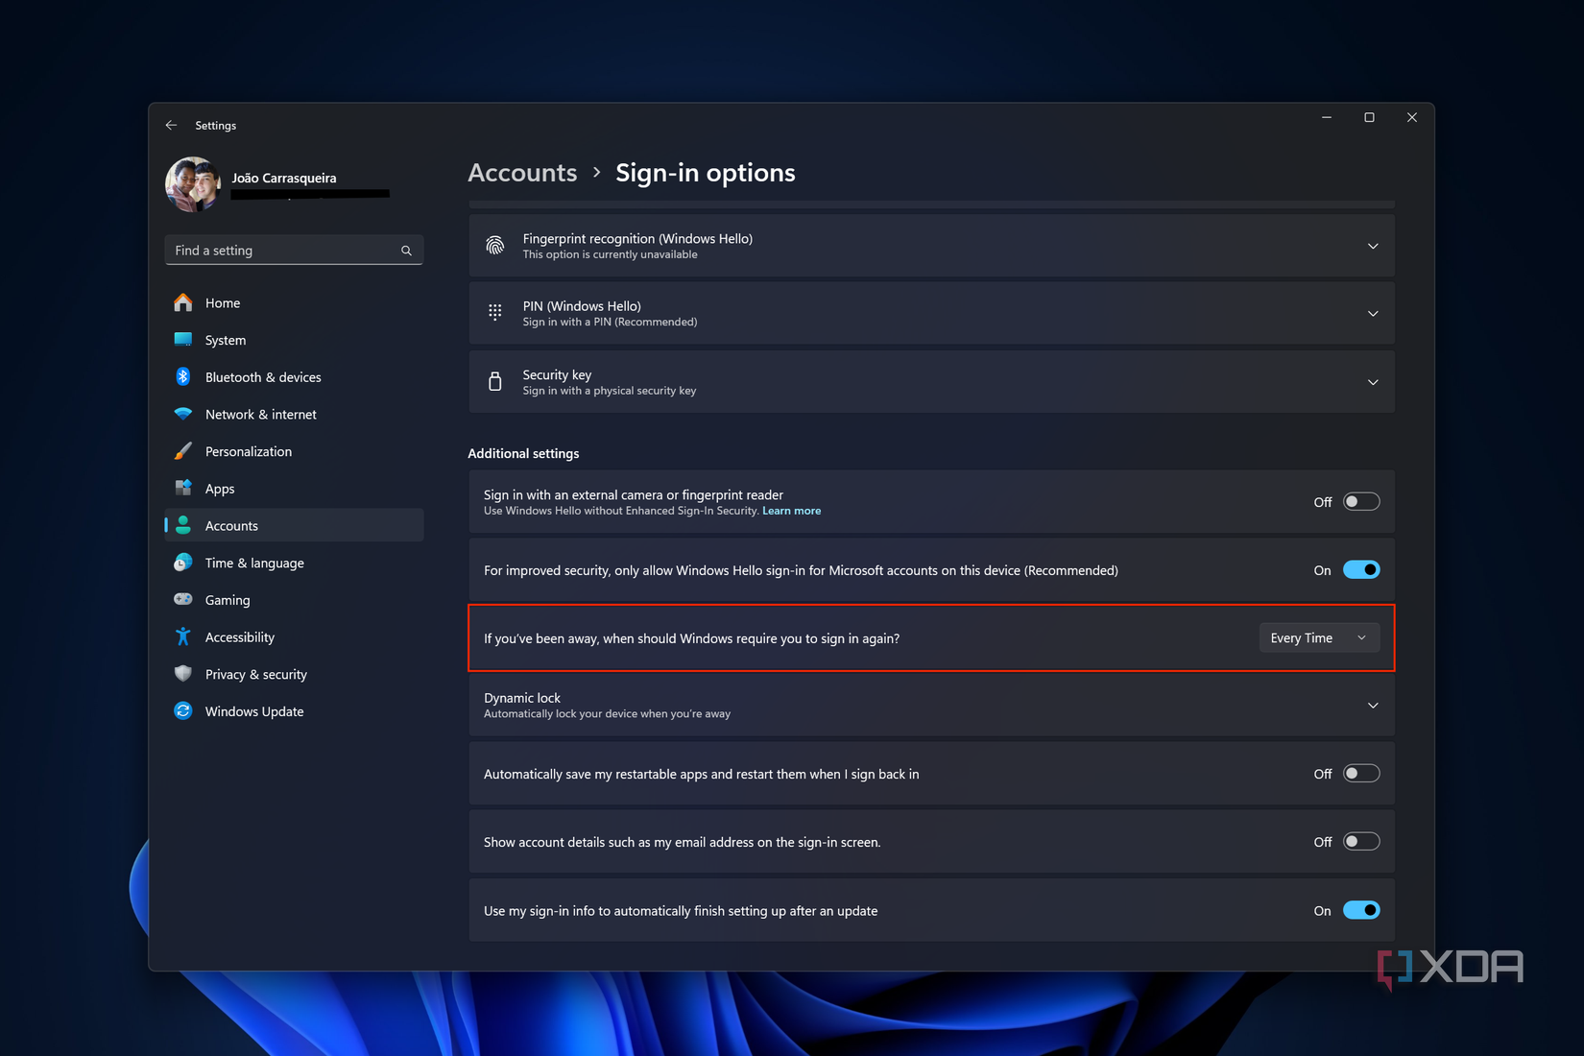Click the fingerprint icon for Fingerprint recognition
The height and width of the screenshot is (1056, 1584).
[x=494, y=245]
